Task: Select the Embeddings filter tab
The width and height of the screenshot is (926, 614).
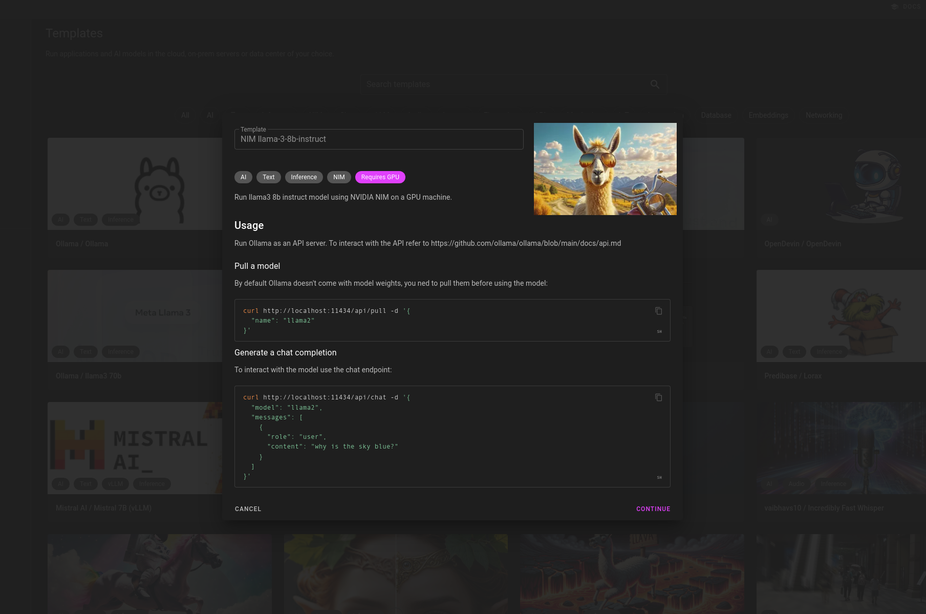Action: coord(768,115)
